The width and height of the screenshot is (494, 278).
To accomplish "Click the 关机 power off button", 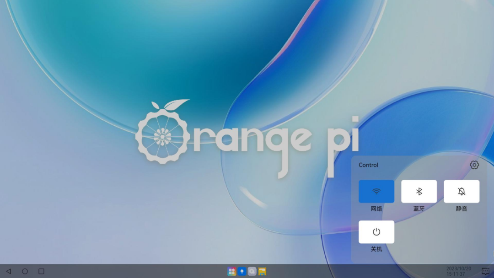I will pos(376,232).
